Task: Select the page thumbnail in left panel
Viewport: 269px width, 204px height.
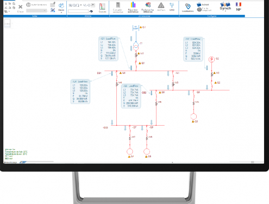Action: pos(7,23)
